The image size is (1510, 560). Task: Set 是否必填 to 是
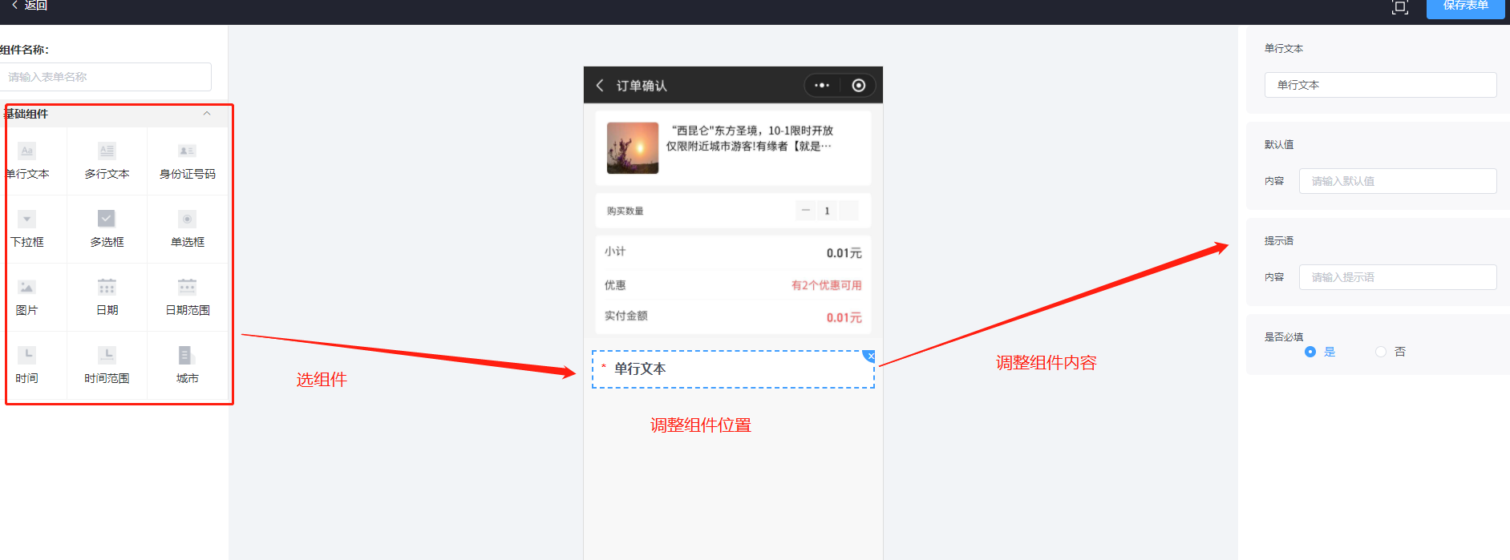pyautogui.click(x=1310, y=352)
